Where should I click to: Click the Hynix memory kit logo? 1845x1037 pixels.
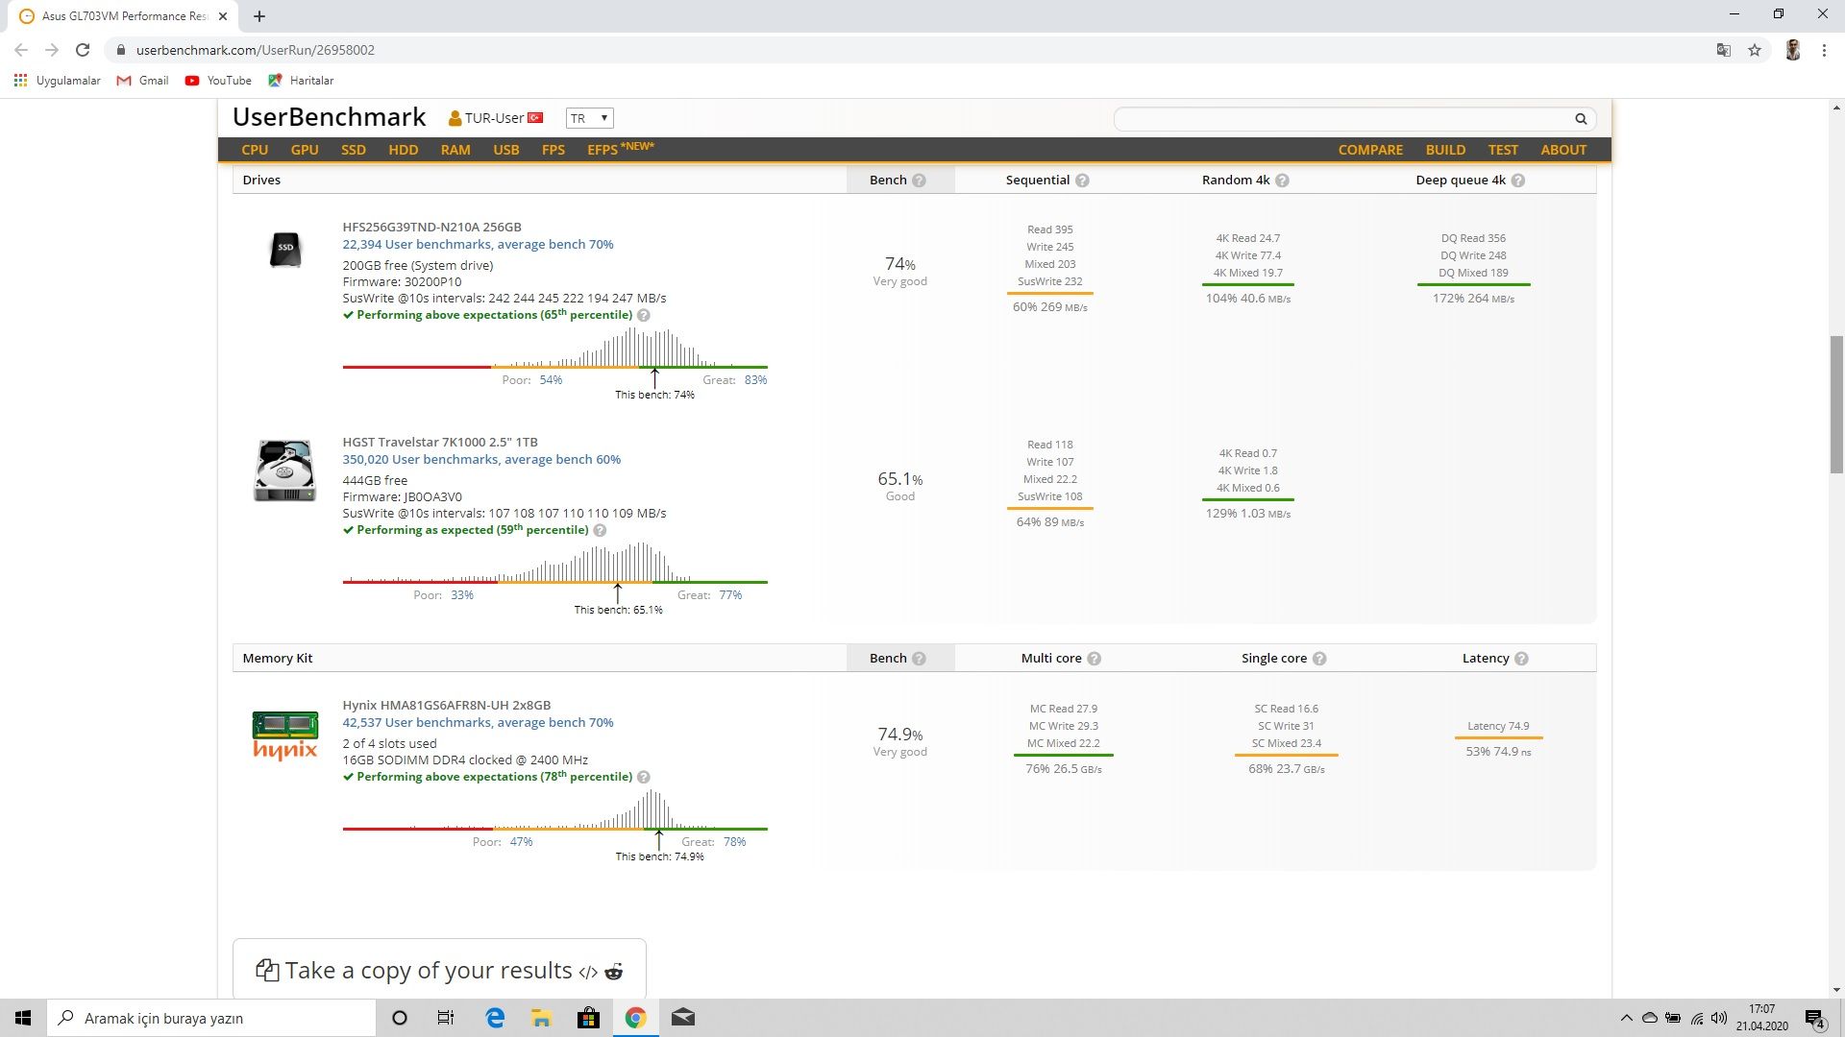click(x=285, y=735)
